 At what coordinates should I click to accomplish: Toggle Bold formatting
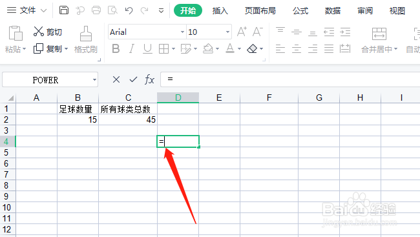click(x=116, y=48)
